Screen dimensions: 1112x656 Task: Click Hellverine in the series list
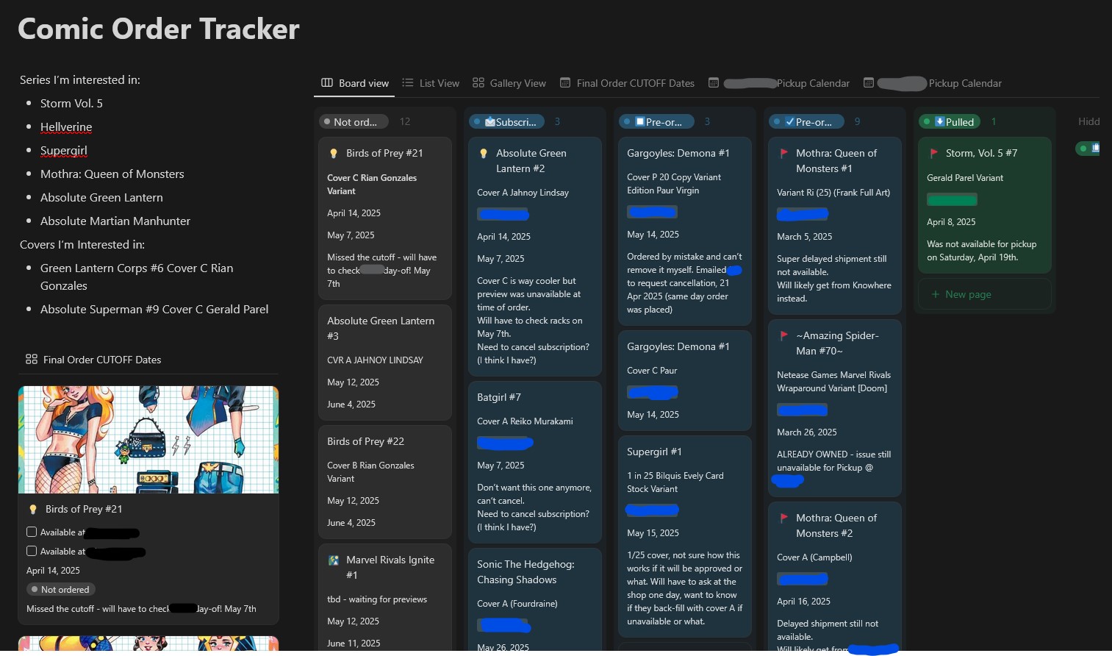(66, 126)
